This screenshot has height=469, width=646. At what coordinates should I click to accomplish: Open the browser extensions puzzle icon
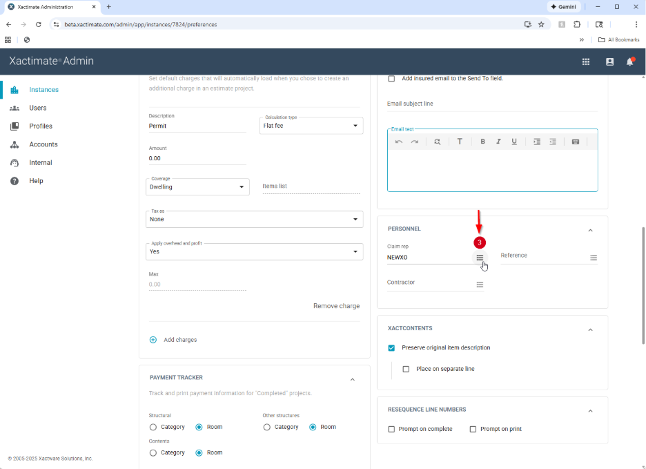coord(577,24)
